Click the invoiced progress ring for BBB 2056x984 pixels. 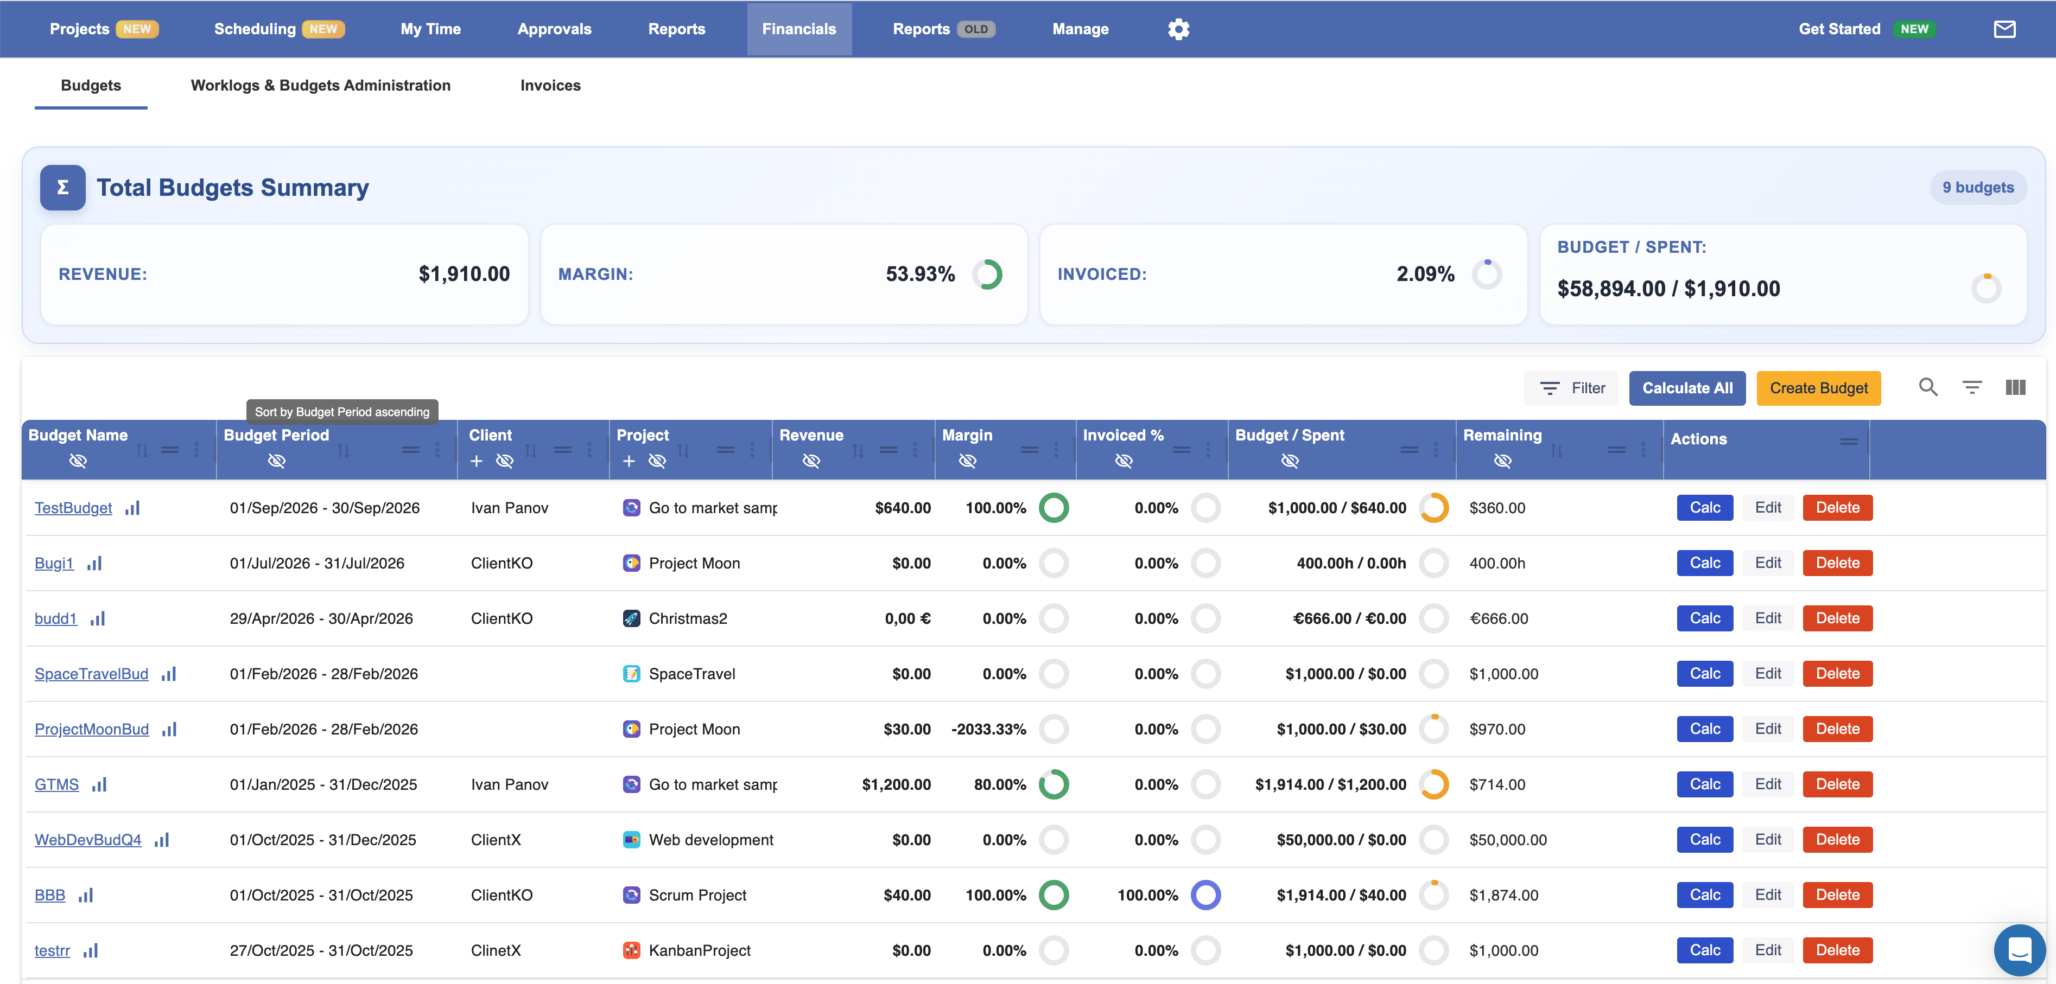(x=1205, y=894)
